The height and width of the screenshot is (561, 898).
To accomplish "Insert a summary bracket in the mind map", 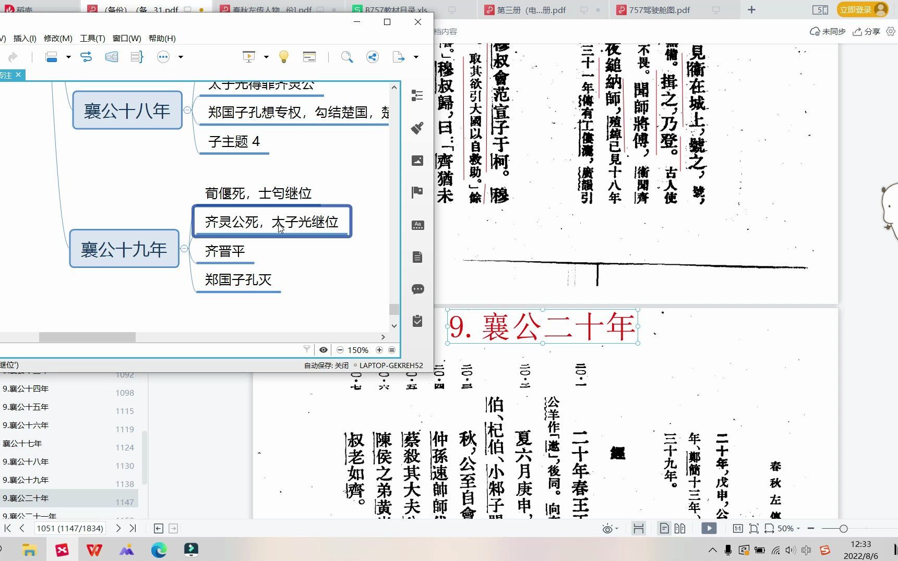I will coord(137,57).
